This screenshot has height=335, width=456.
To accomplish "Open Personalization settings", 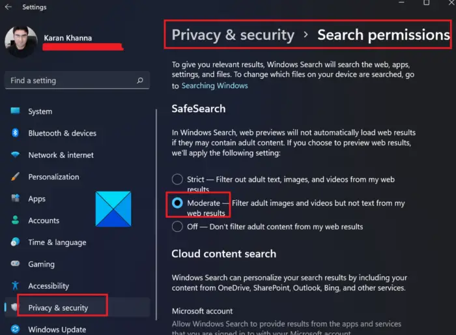I will tap(77, 177).
